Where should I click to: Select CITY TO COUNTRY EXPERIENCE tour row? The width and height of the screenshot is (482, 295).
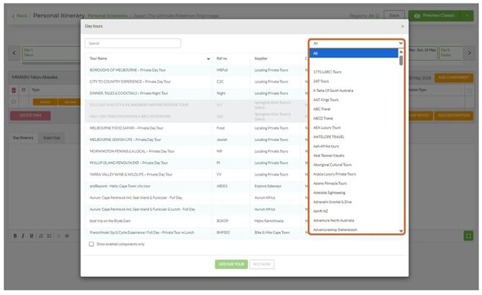(196, 82)
